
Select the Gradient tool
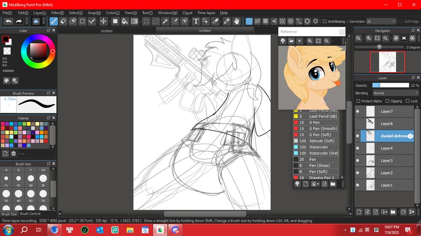point(134,21)
